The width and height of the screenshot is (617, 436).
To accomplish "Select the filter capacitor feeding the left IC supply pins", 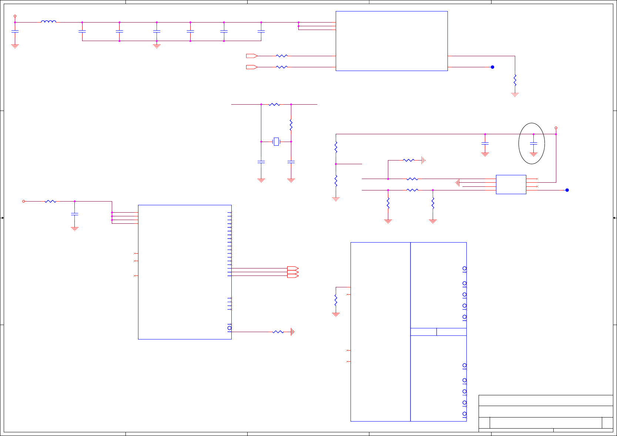I will [74, 214].
